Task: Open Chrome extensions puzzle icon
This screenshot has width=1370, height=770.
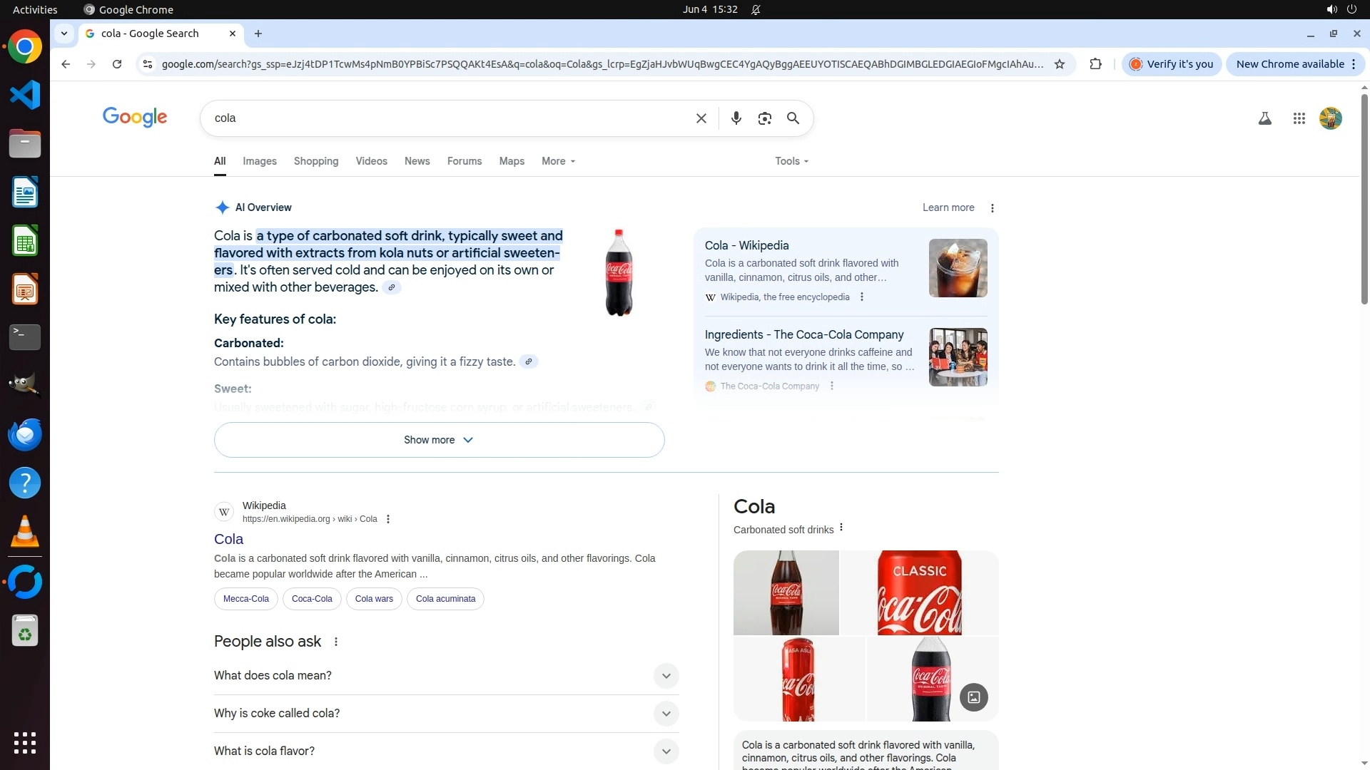Action: (x=1095, y=64)
